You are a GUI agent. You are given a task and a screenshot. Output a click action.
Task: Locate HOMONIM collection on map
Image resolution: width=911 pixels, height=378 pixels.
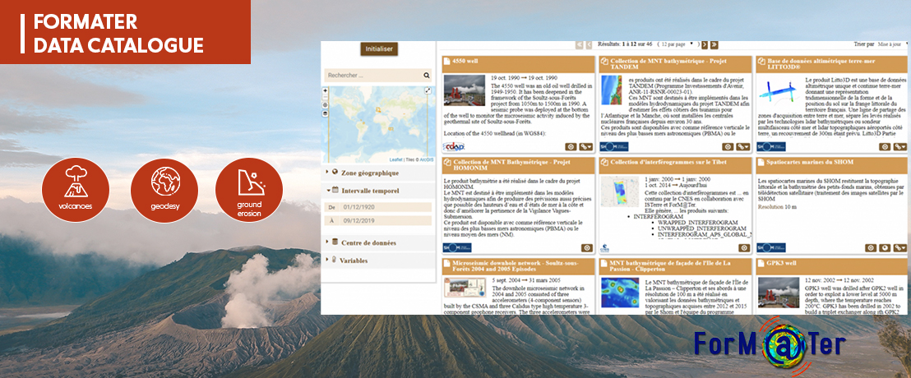(587, 248)
